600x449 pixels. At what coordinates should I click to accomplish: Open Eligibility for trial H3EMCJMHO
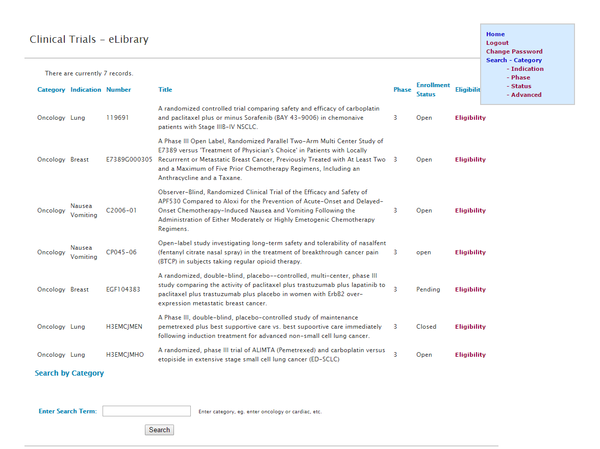click(x=470, y=355)
